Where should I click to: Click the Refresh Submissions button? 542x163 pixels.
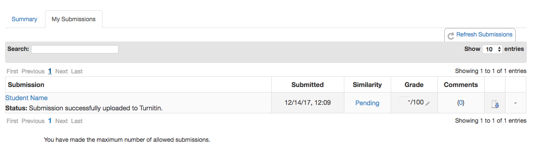tap(480, 35)
